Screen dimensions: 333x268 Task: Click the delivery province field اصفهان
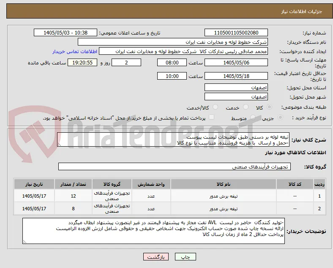236,87
